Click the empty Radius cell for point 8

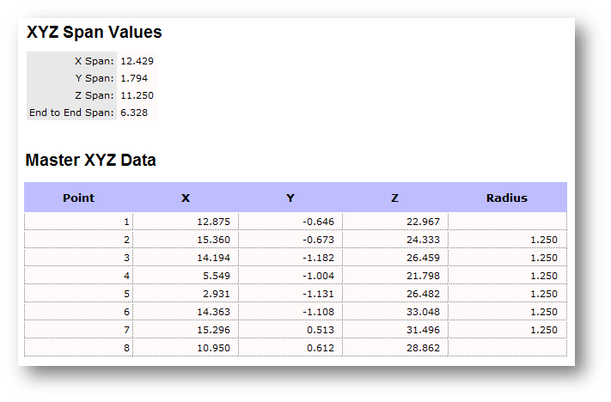[507, 348]
